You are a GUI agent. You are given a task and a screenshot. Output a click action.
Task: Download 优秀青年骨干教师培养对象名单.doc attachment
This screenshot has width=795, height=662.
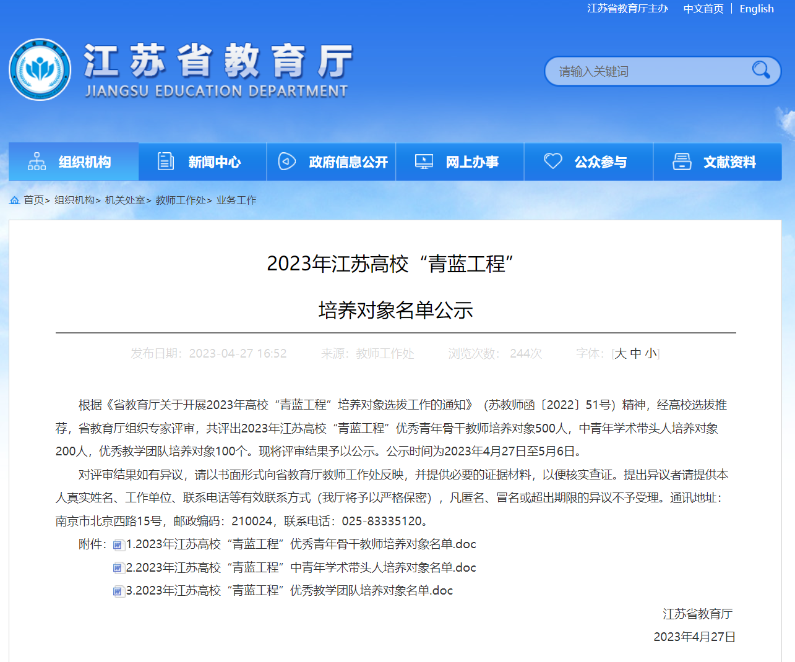(x=301, y=544)
